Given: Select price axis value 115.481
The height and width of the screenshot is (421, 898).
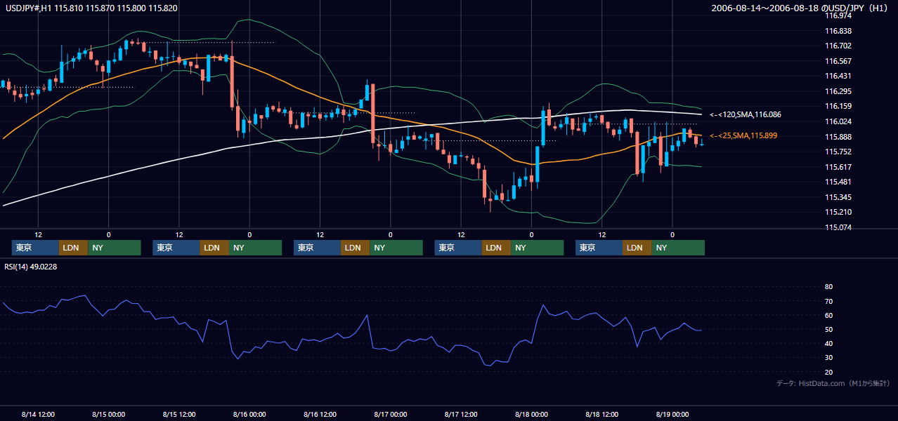Looking at the screenshot, I should (x=838, y=182).
